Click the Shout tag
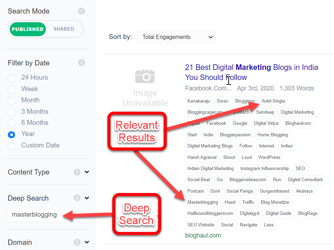This screenshot has width=334, height=250. point(229,157)
